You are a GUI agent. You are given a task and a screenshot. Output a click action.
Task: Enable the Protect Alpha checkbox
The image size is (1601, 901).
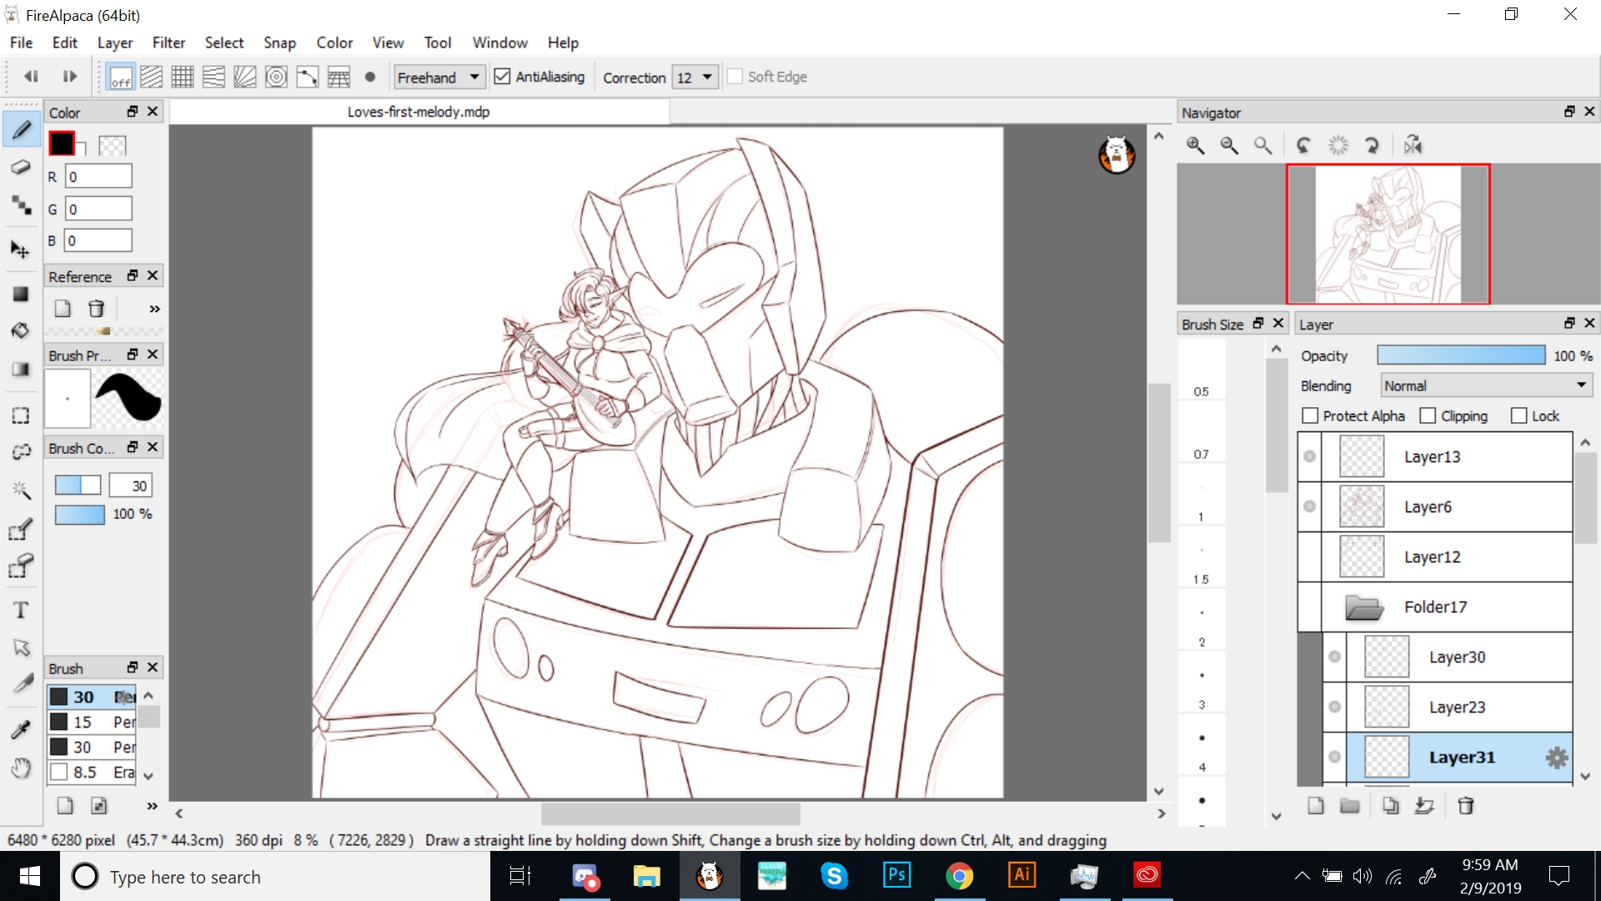[x=1310, y=415]
